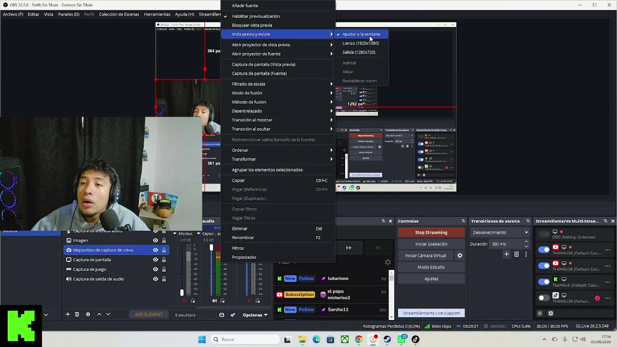This screenshot has width=617, height=347.
Task: Open the virtual camera settings gear
Action: click(459, 255)
